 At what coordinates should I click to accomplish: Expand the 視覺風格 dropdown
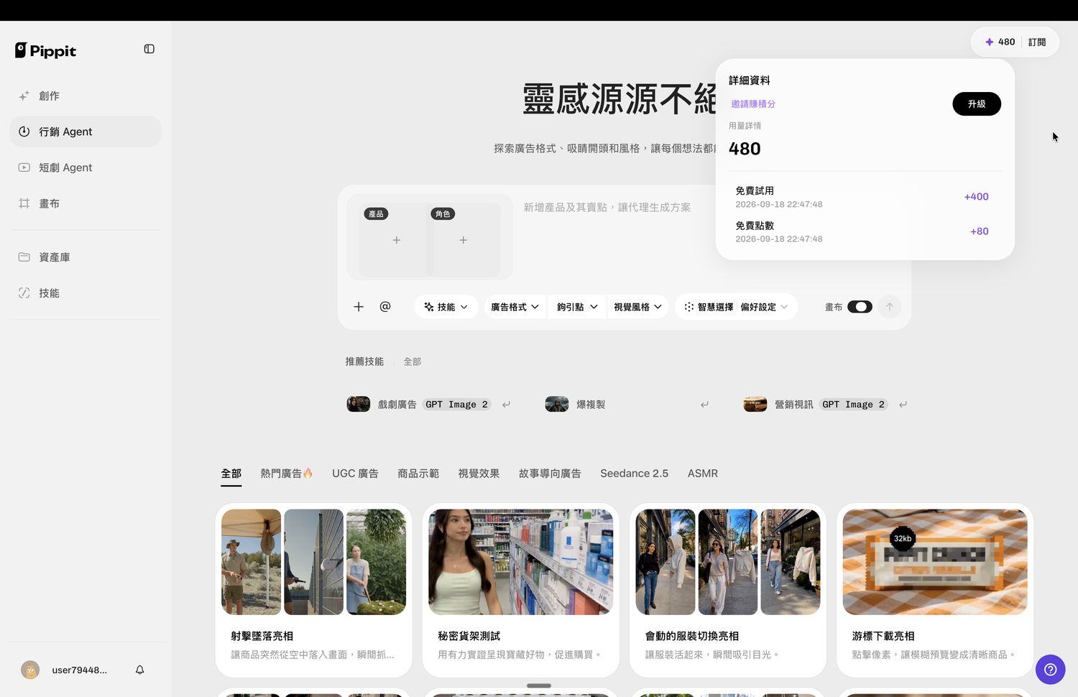pos(638,307)
